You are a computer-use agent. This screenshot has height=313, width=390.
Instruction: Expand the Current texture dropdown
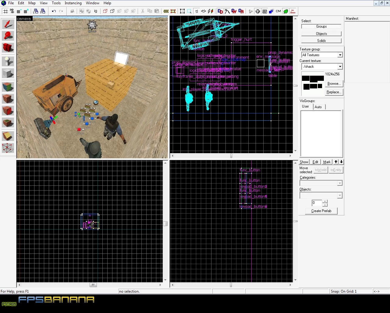322,67
